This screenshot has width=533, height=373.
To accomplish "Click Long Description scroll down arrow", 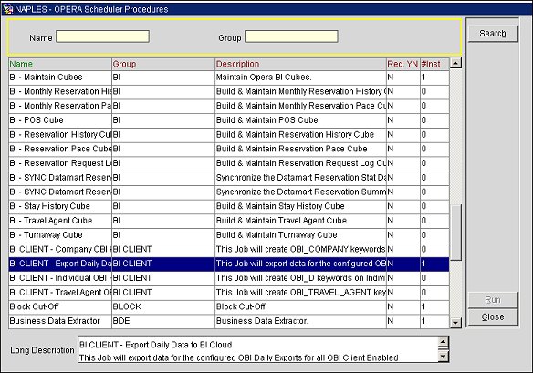I will [x=444, y=357].
